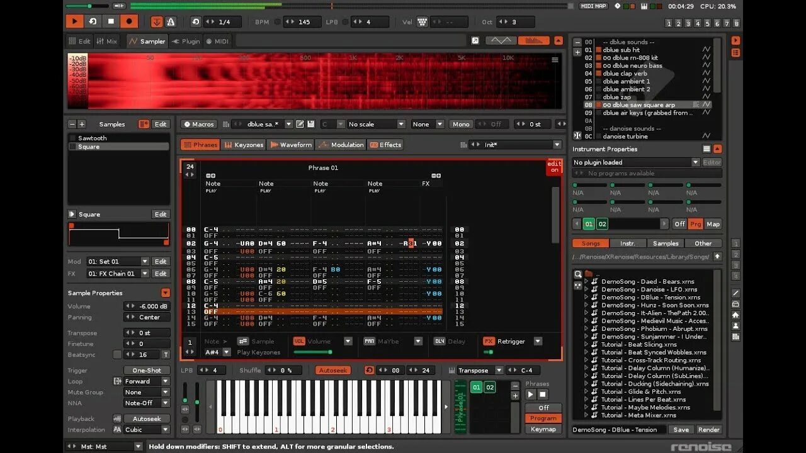Viewport: 806px width, 453px height.
Task: Open the Transpose key tracking dropdown
Action: (479, 370)
